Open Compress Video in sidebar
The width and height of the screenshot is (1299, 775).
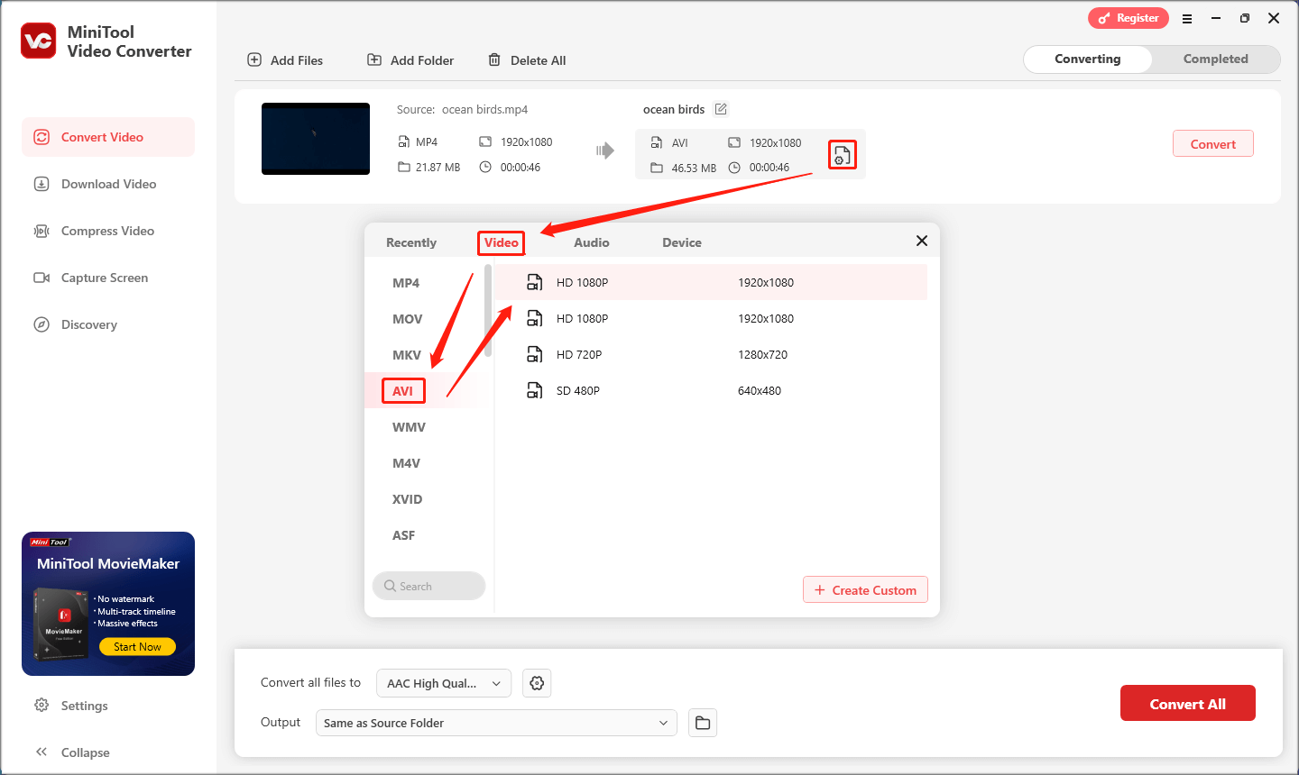[108, 231]
